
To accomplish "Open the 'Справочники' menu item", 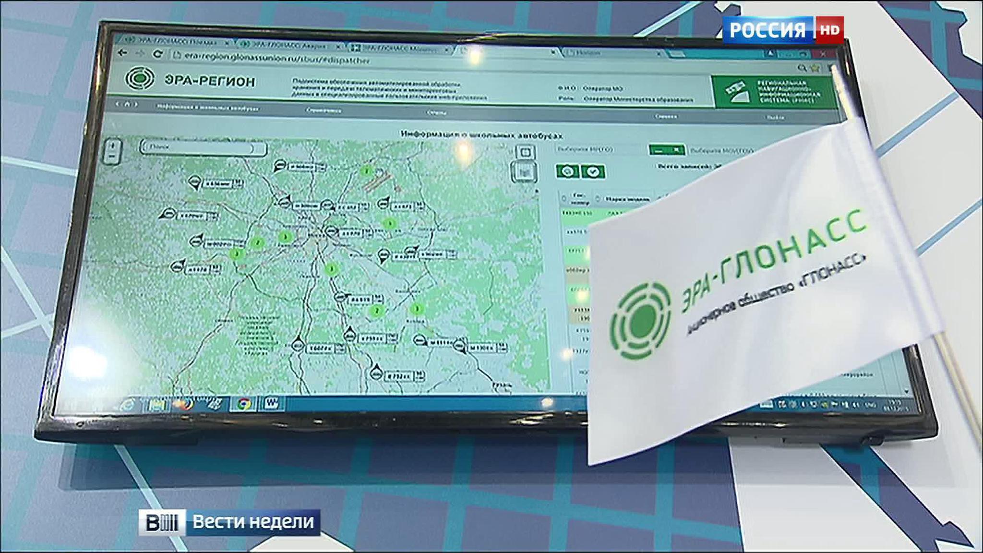I will tap(324, 110).
